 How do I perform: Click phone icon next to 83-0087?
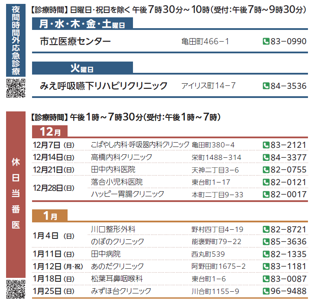tap(266, 279)
